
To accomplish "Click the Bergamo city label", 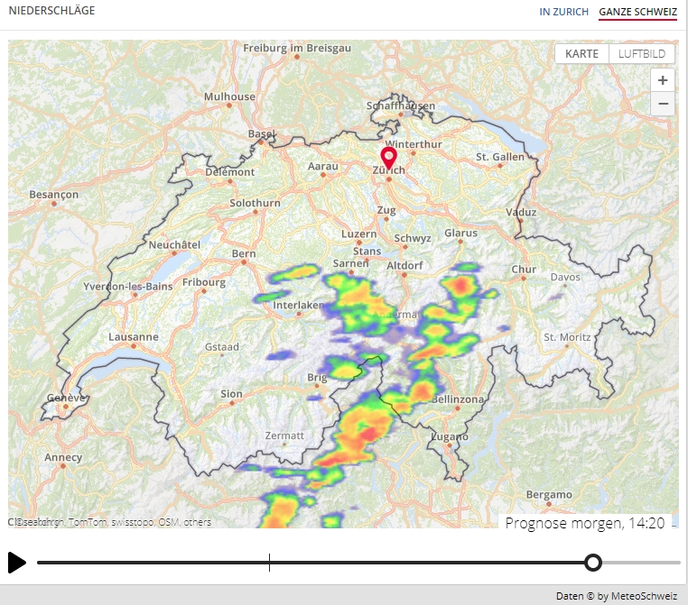I will [549, 495].
